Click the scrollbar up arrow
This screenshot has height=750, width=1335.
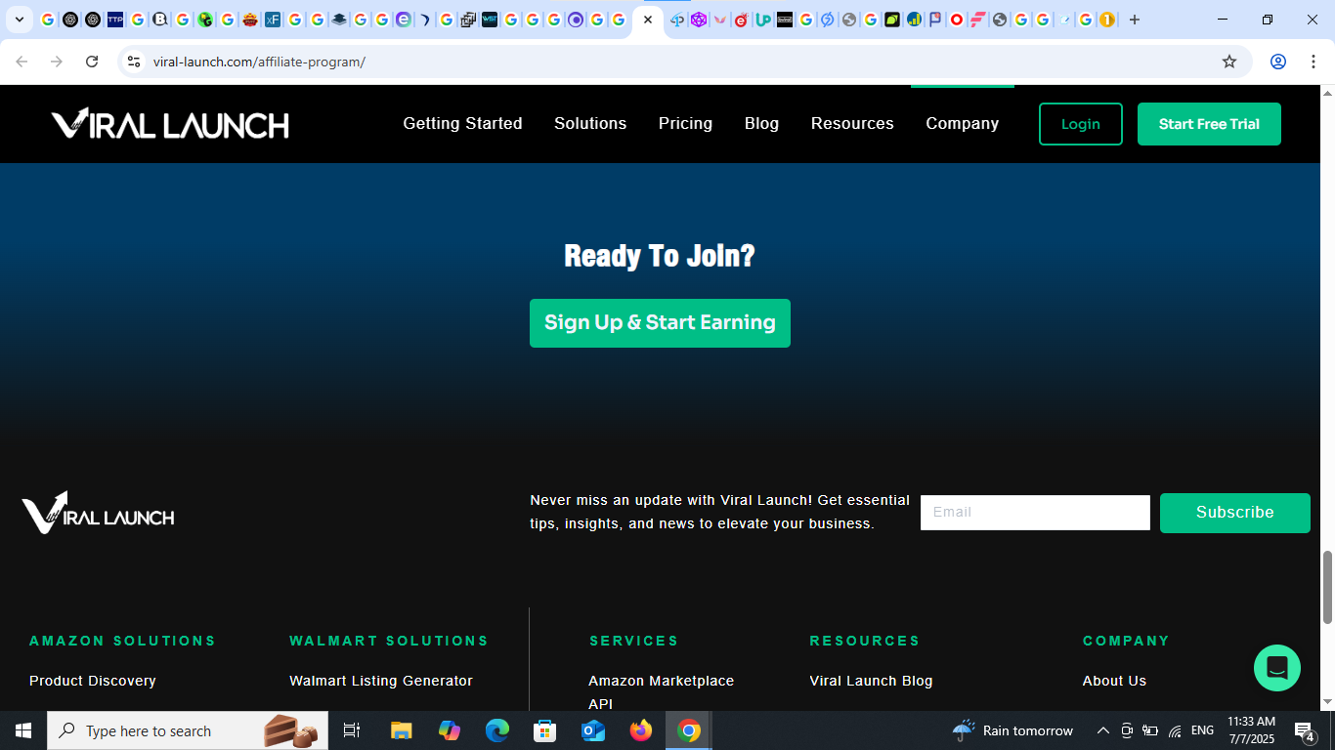[x=1327, y=93]
